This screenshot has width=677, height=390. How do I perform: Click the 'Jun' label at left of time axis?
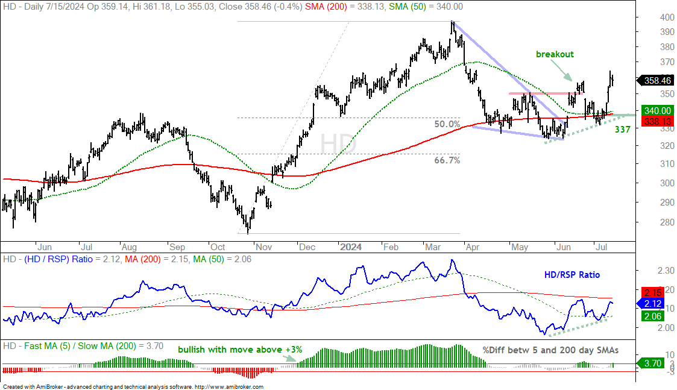coord(45,247)
